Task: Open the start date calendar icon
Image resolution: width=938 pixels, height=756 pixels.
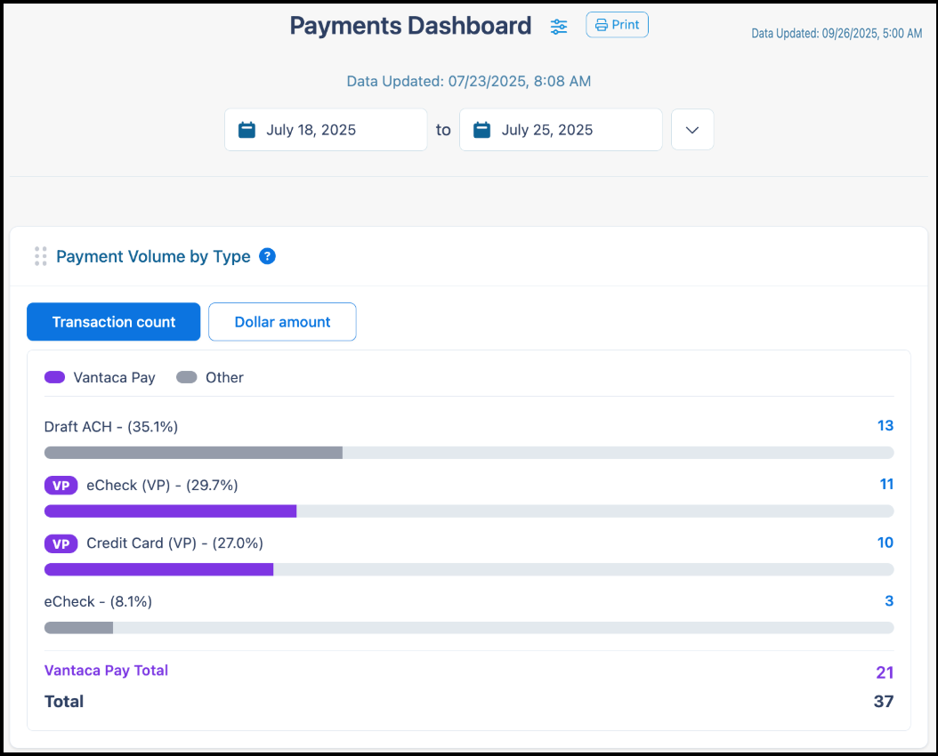Action: click(247, 129)
